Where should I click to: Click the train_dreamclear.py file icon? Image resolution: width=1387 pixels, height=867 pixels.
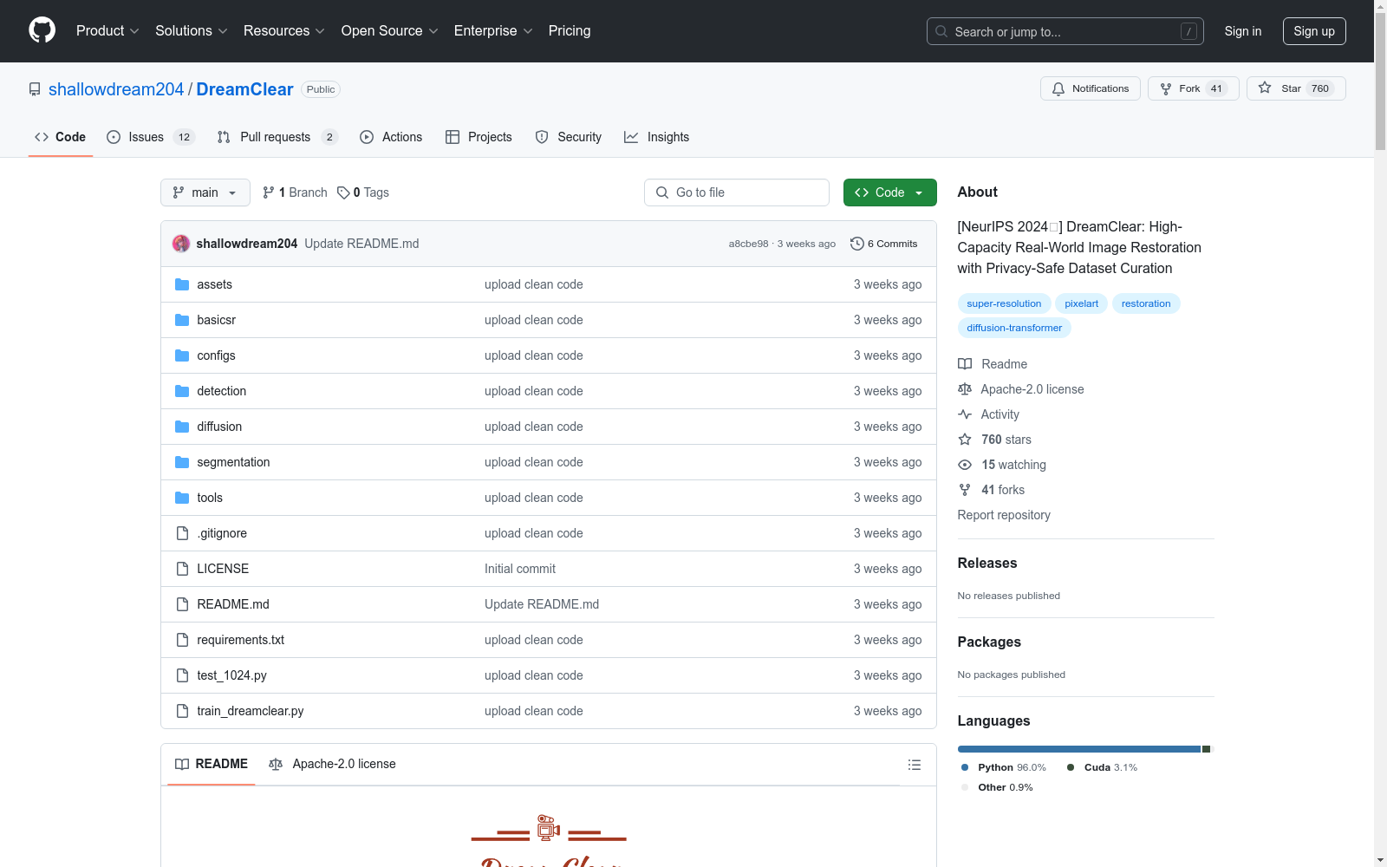182,711
